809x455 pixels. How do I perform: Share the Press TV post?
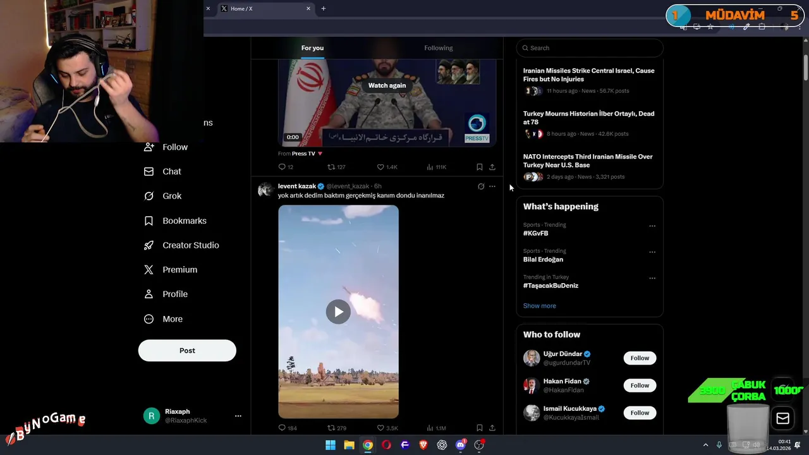tap(492, 167)
